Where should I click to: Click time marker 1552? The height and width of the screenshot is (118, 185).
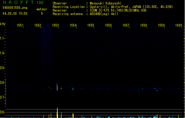click(x=38, y=25)
